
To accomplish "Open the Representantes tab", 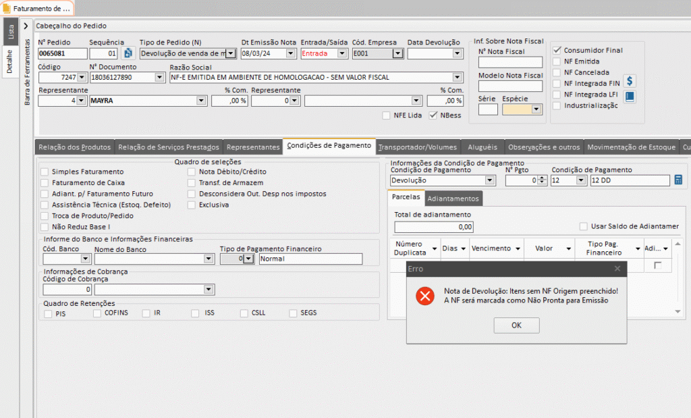I will point(253,147).
